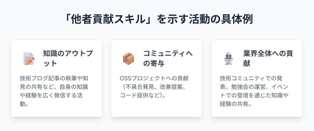The image size is (314, 131).
Task: Select the 知識のアウトプット card heading
Action: tap(68, 58)
